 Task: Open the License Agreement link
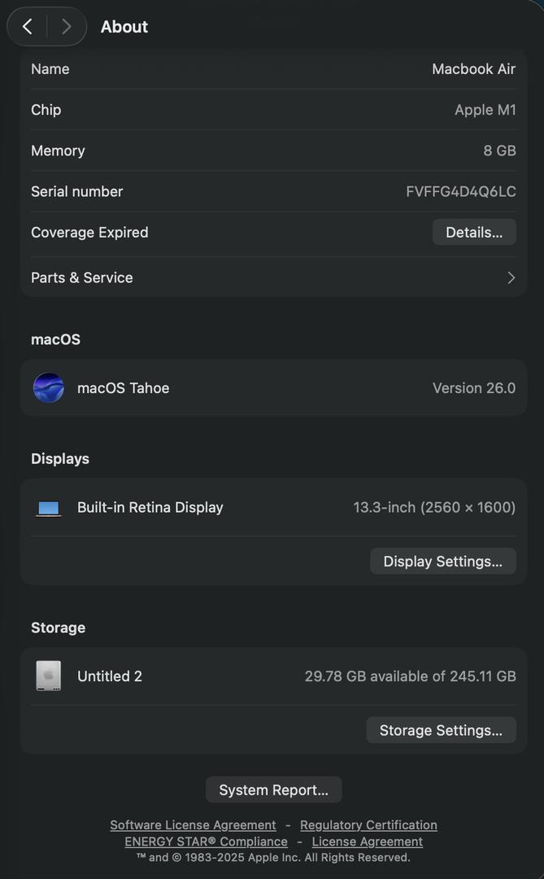[368, 842]
